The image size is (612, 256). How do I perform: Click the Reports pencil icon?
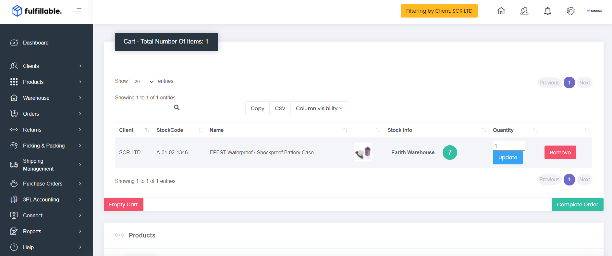tap(14, 231)
